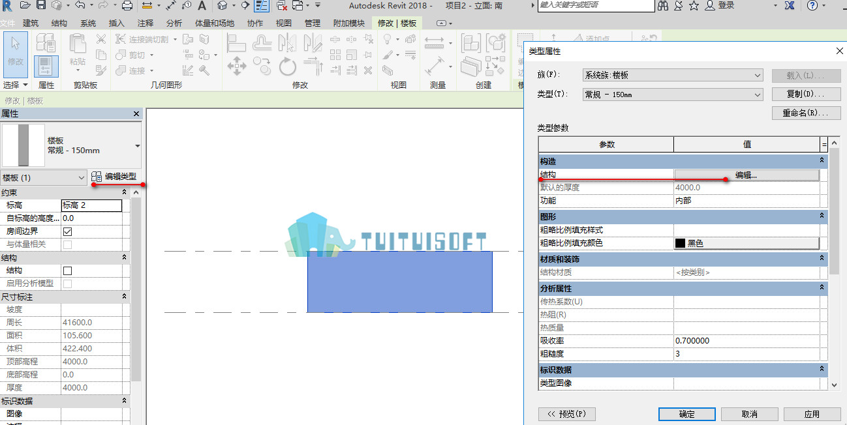Collapse the 约束 group in Properties palette
Screen dimensions: 847x425
pos(124,192)
